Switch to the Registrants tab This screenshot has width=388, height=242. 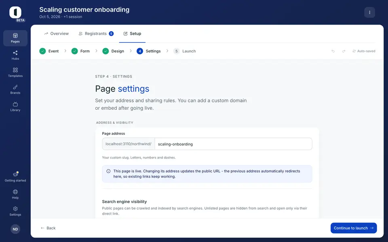tap(96, 33)
